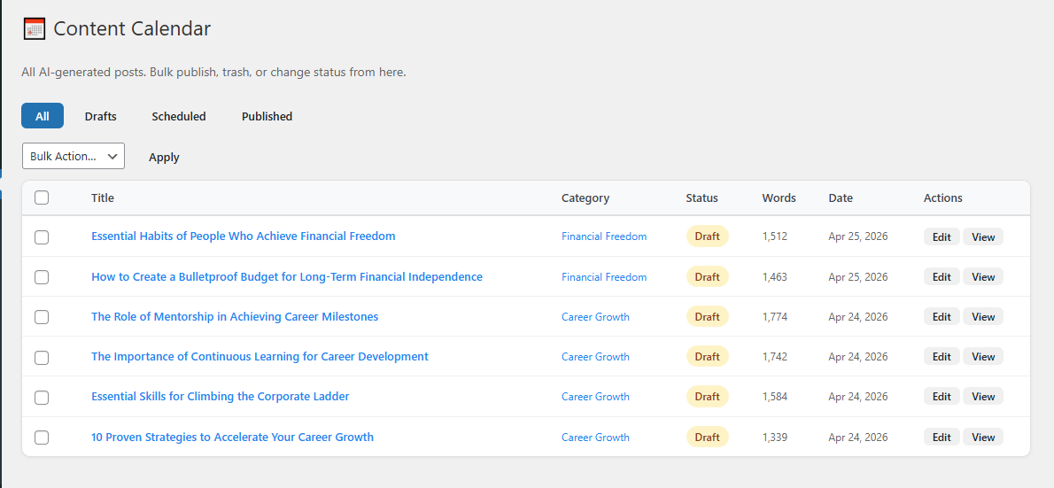Click word count 1,742

pos(774,357)
